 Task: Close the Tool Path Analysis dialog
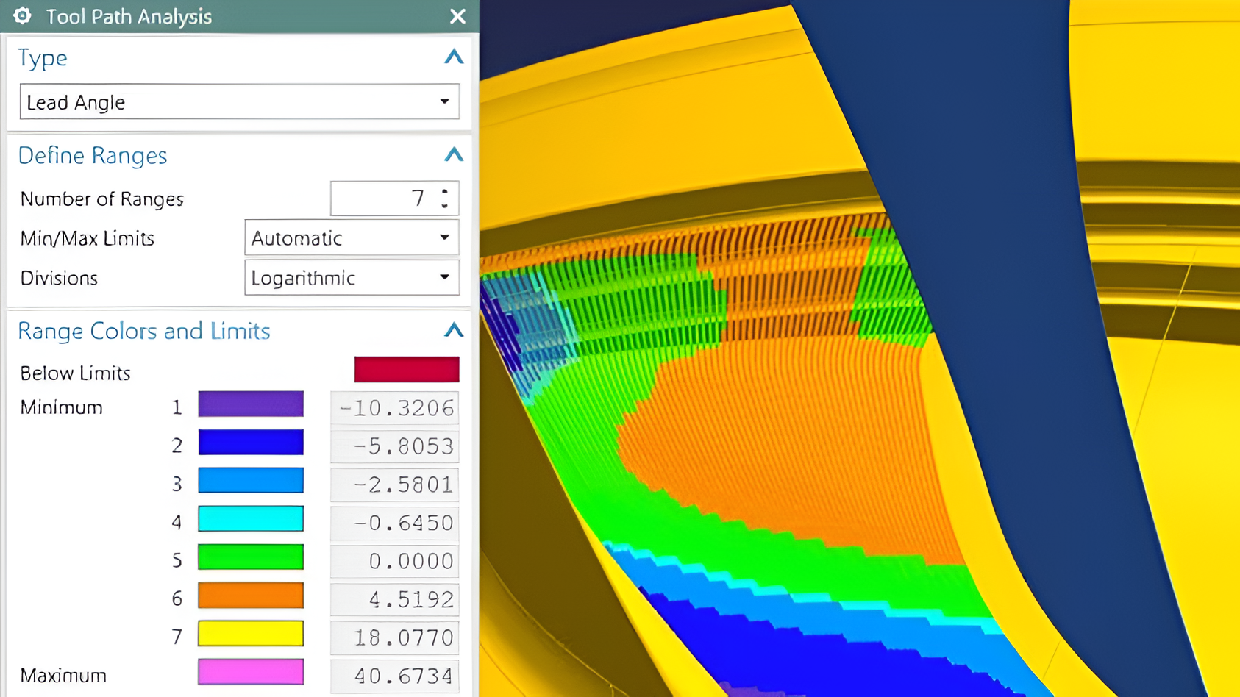pyautogui.click(x=457, y=16)
